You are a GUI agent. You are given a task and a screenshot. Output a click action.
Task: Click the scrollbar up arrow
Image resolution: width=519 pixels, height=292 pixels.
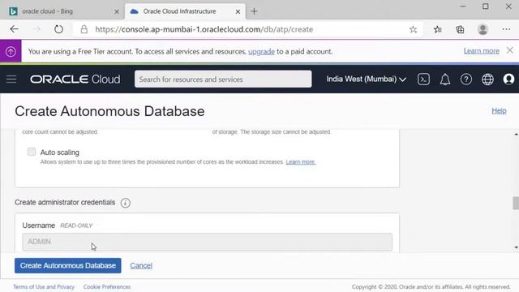click(x=516, y=134)
